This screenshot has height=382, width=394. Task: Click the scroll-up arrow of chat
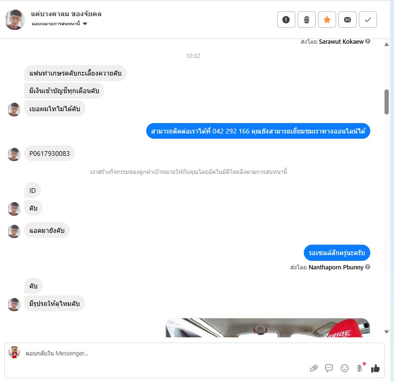[387, 45]
